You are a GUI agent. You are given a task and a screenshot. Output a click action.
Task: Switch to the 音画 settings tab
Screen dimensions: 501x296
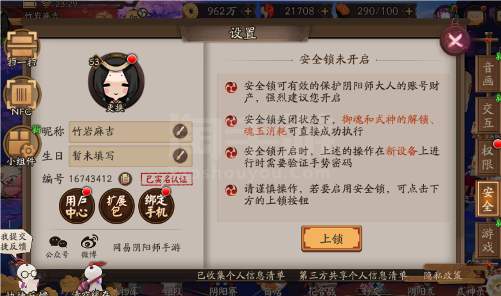(488, 74)
